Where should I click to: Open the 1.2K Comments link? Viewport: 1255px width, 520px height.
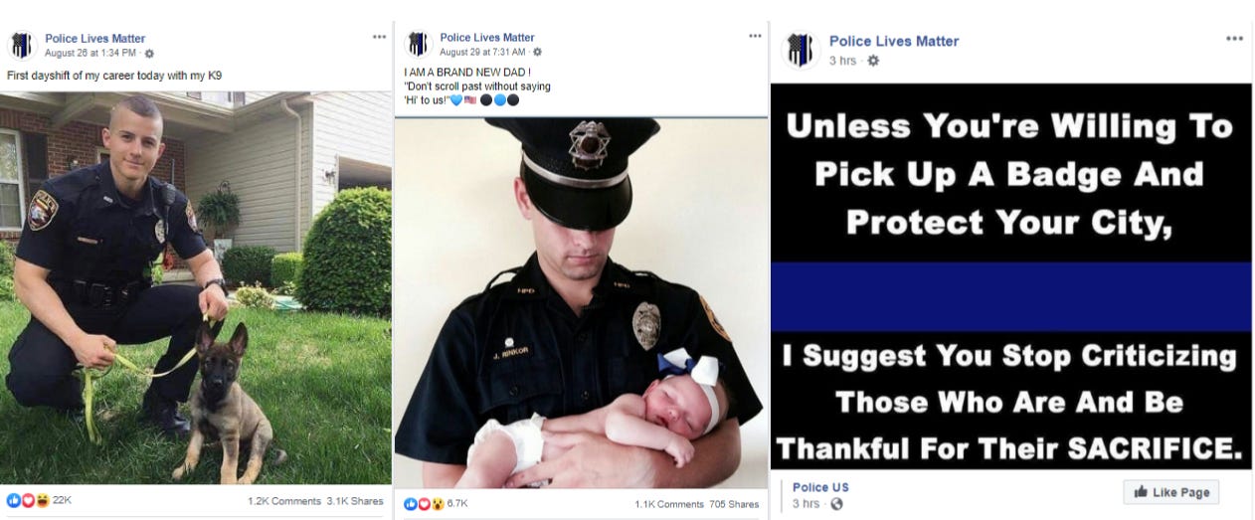[x=284, y=501]
